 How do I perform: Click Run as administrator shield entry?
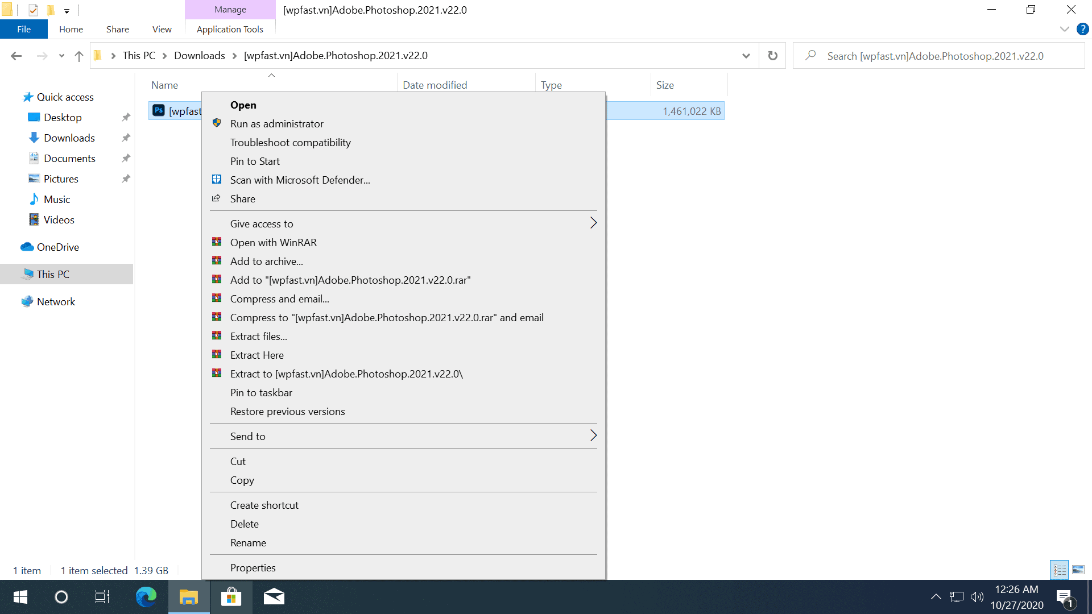pos(276,124)
